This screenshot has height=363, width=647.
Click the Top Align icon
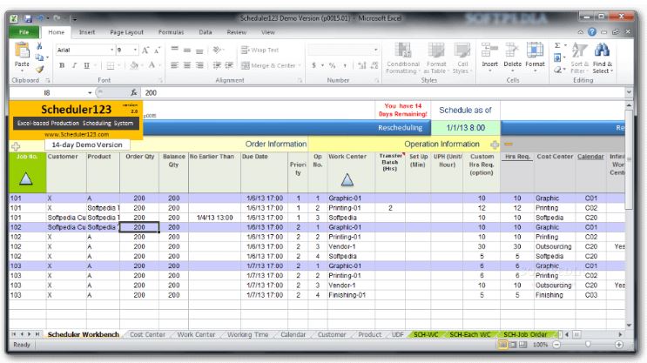pyautogui.click(x=174, y=50)
